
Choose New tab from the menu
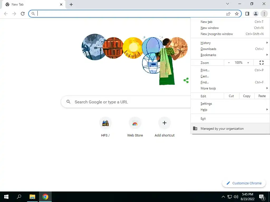[x=230, y=22]
